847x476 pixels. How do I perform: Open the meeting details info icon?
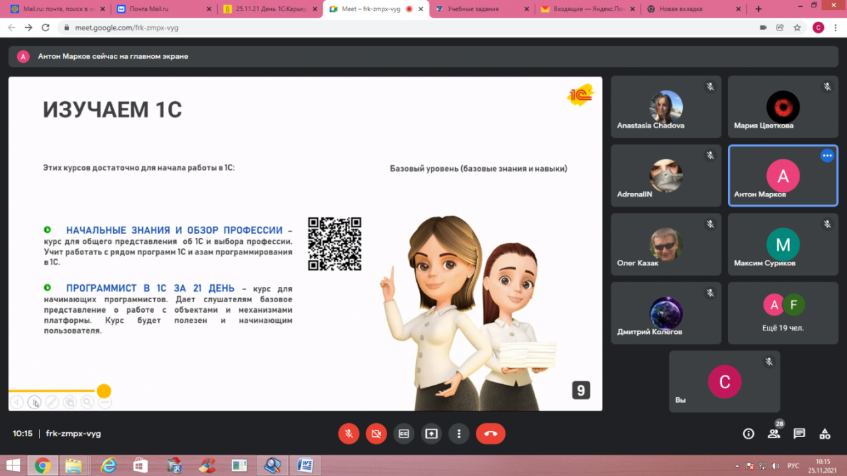748,434
